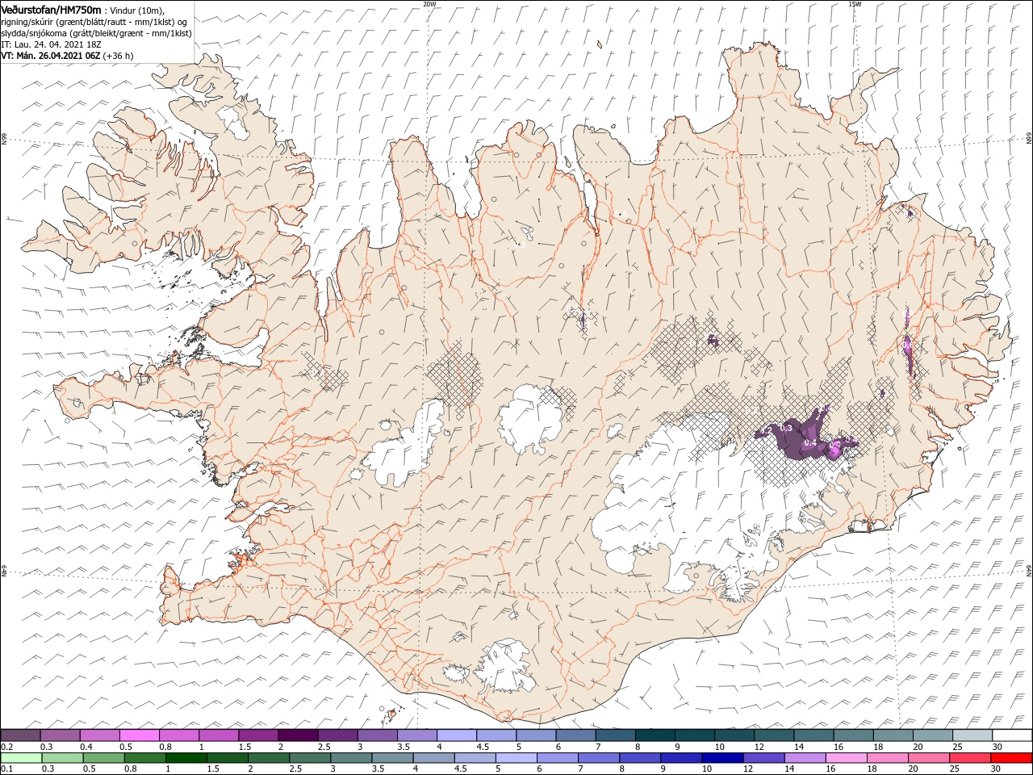Pick upper scale dark teal swatch at 8

tap(655, 735)
